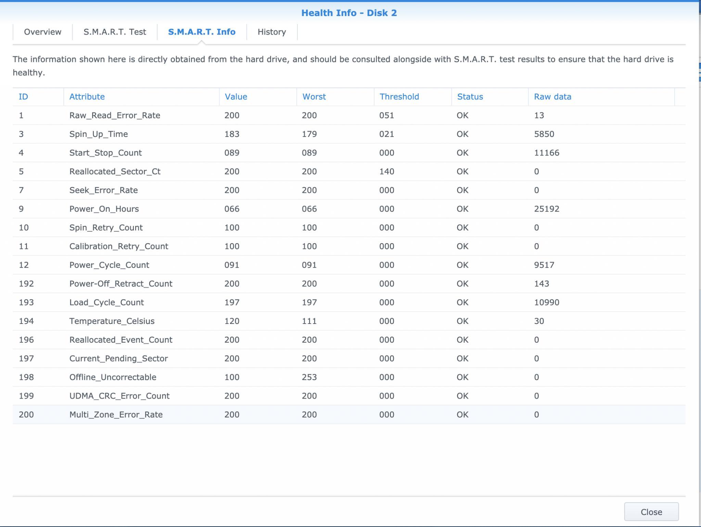Click the Threshold value 051
The width and height of the screenshot is (701, 527).
coord(386,115)
